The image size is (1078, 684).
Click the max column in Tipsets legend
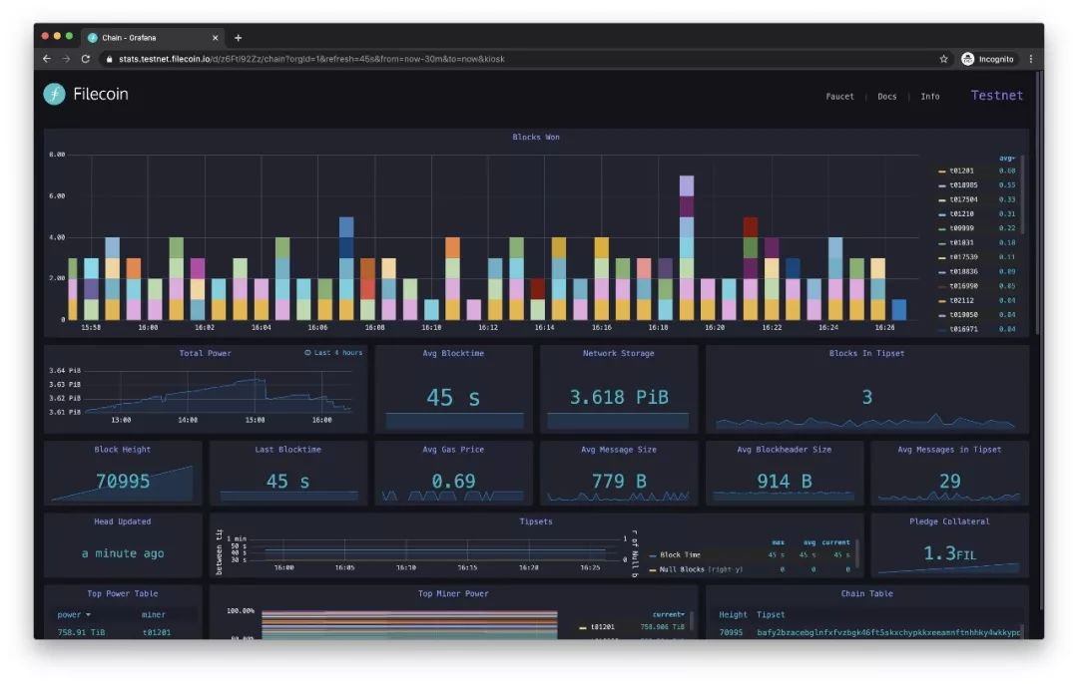(778, 542)
